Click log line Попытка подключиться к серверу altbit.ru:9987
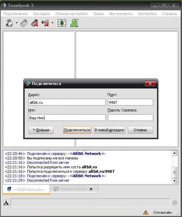This screenshot has height=217, width=182. tap(60, 171)
